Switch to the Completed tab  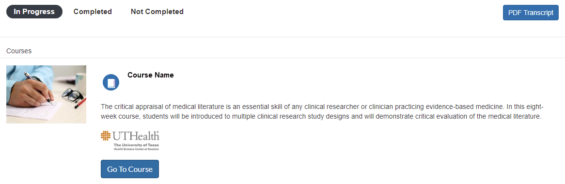coord(93,12)
